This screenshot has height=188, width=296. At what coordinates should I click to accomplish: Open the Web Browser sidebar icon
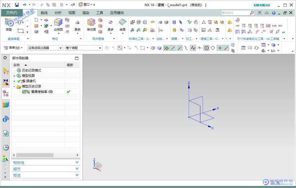point(6,134)
